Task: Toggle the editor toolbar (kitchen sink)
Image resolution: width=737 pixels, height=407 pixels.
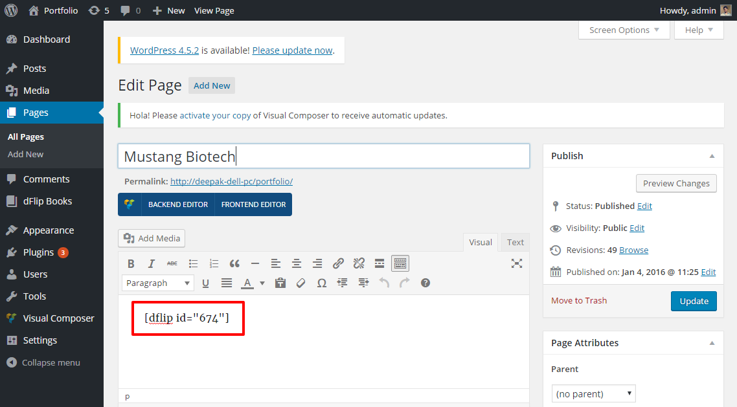Action: 400,263
